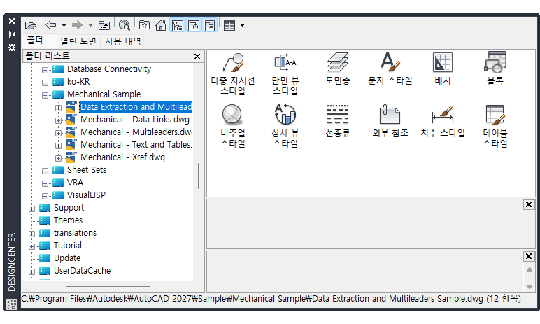Switch to the 폴더 tab

pos(35,41)
